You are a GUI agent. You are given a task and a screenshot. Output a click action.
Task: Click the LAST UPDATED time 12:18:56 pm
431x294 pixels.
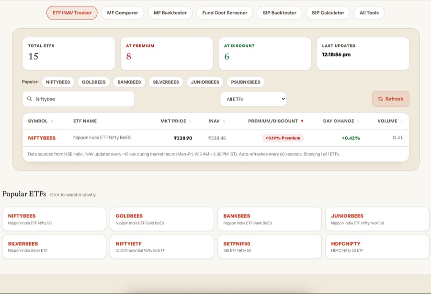336,55
